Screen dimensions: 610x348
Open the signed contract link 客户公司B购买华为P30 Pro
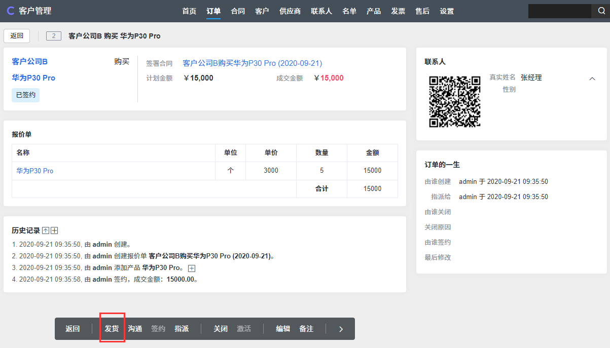[252, 63]
